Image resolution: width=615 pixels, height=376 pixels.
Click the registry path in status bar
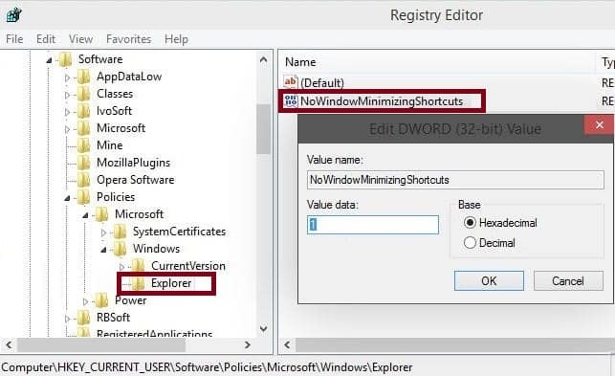point(208,367)
